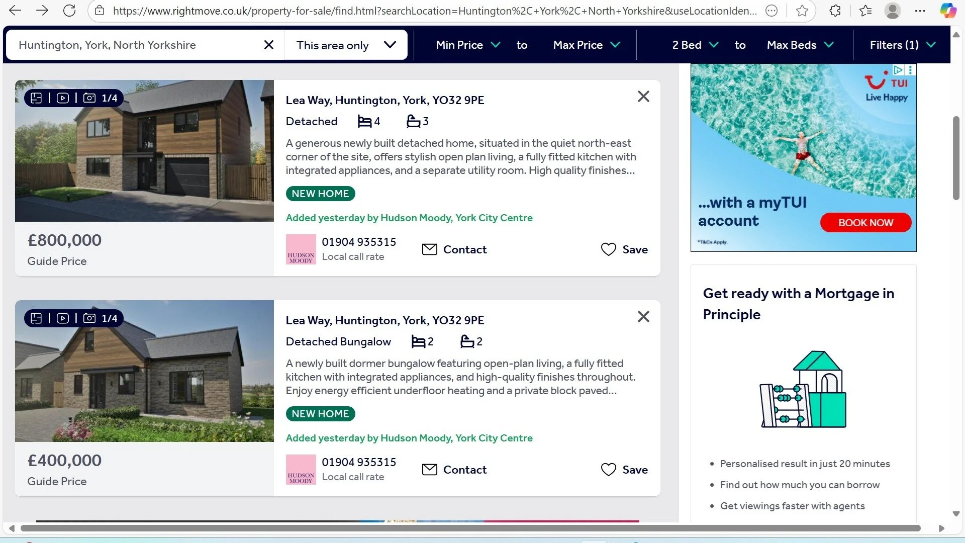The height and width of the screenshot is (543, 965).
Task: Open Lea Way Detached Bungalow listing title
Action: 384,320
